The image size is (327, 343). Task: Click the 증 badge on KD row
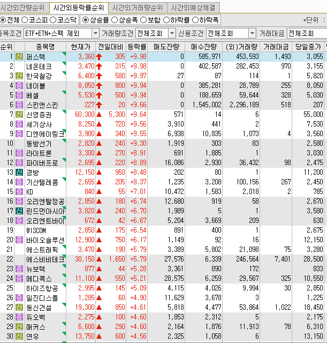point(19,192)
